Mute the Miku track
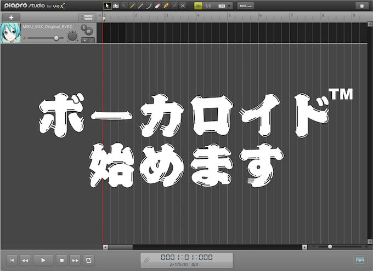The image size is (373, 271). [x=89, y=31]
